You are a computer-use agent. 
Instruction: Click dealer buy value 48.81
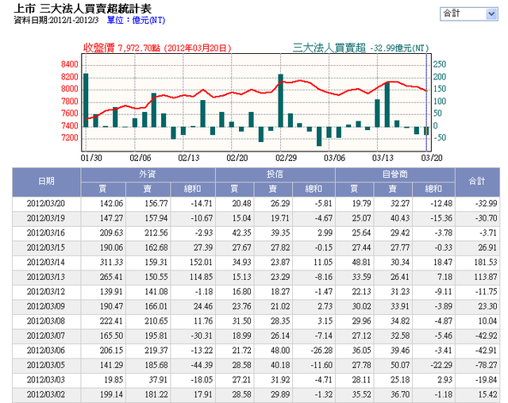(x=361, y=263)
